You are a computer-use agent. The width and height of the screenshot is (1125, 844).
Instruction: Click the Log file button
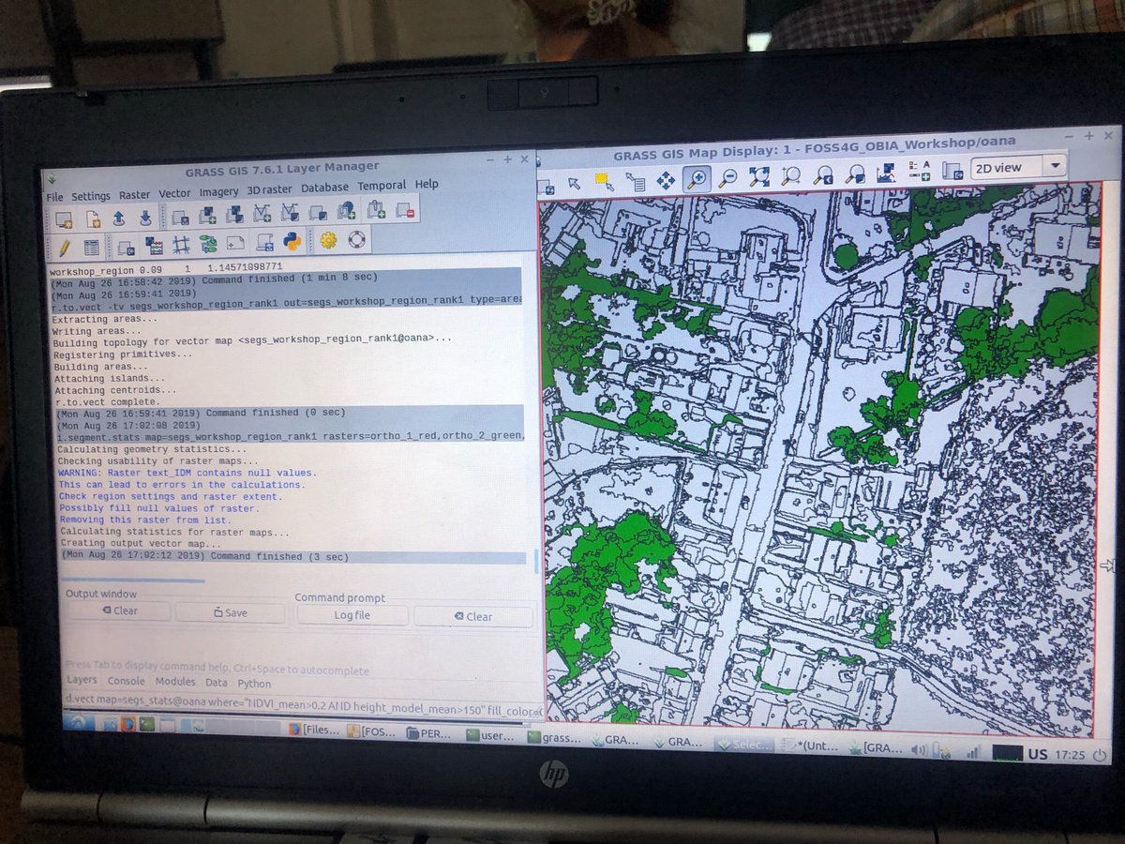[x=352, y=615]
